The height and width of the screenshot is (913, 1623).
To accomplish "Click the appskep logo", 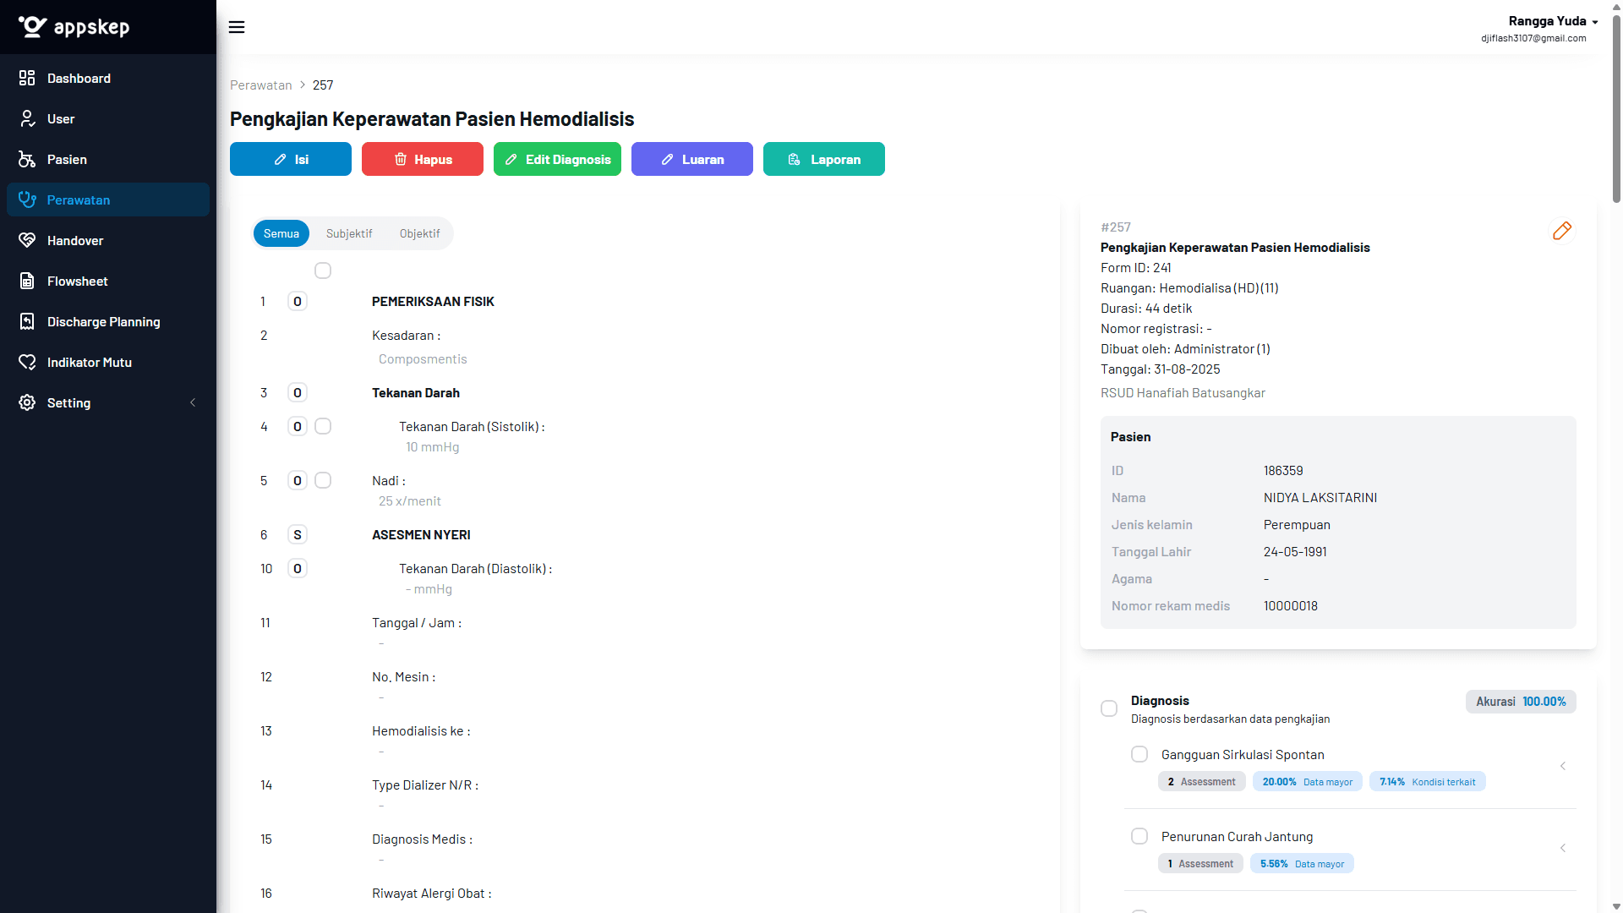I will tap(74, 27).
